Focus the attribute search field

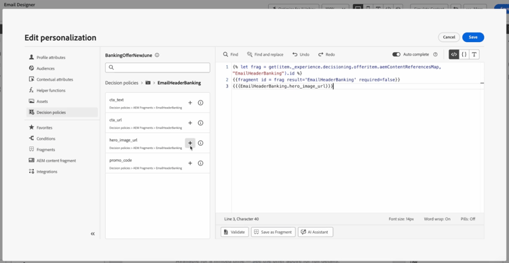[x=157, y=68]
